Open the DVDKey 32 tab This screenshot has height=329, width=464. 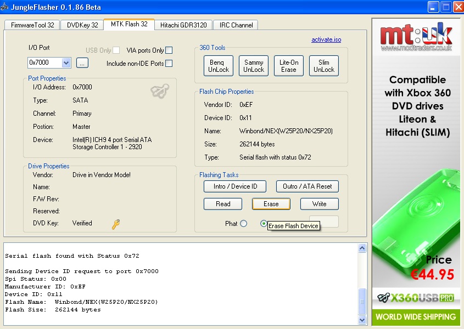(82, 25)
